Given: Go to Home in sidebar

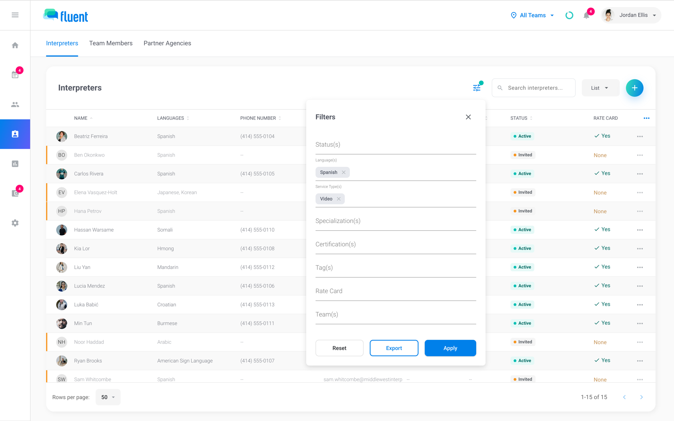Looking at the screenshot, I should [15, 45].
